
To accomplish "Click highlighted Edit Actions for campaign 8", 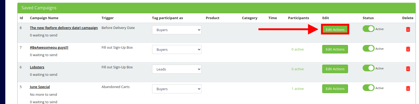I will tap(335, 30).
